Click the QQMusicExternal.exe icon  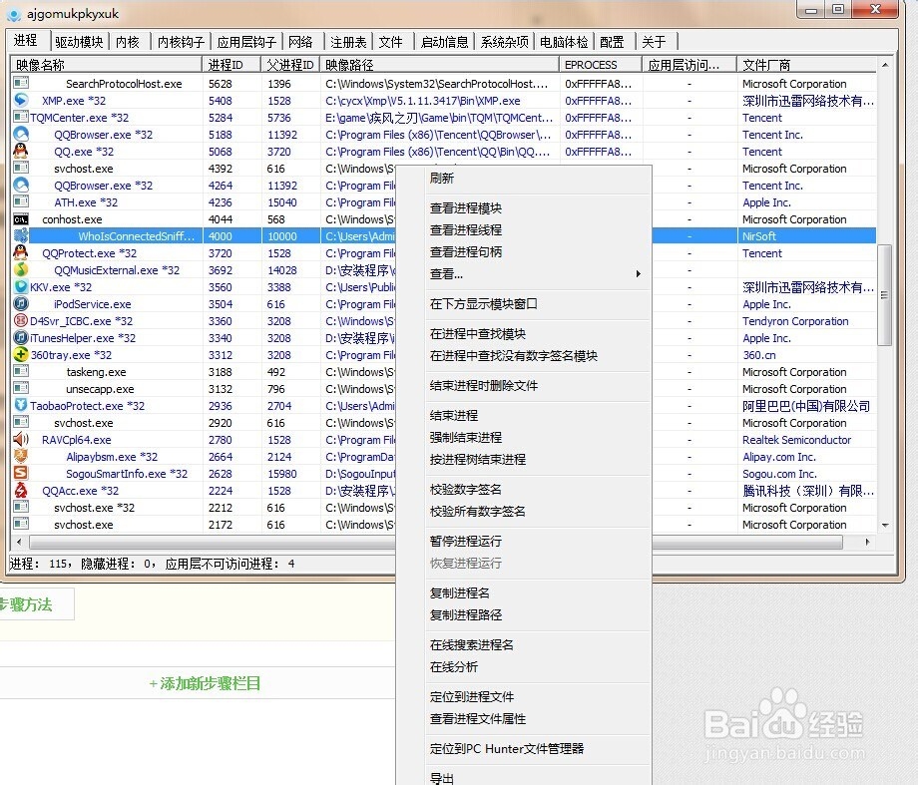point(21,270)
